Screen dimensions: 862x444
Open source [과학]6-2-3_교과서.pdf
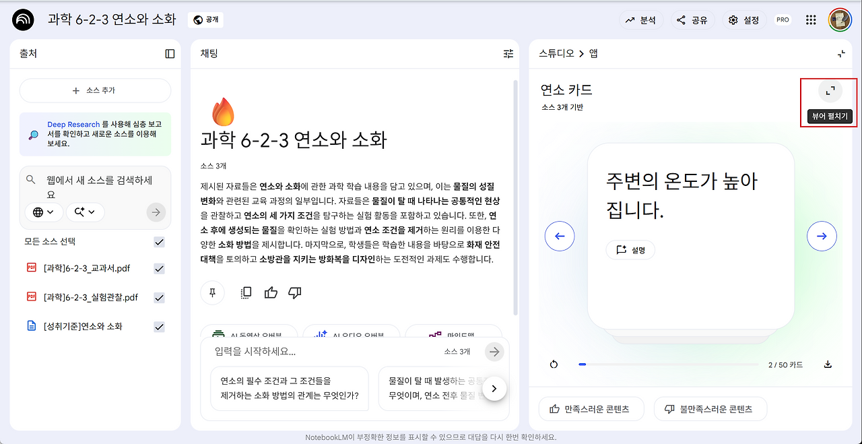[87, 268]
